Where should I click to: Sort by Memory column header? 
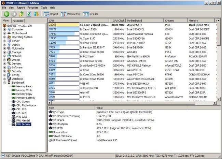(x=201, y=21)
